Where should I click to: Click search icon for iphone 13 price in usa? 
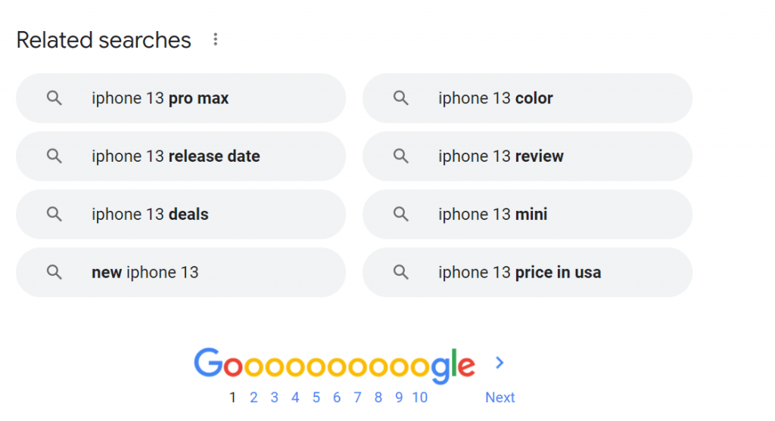coord(401,272)
